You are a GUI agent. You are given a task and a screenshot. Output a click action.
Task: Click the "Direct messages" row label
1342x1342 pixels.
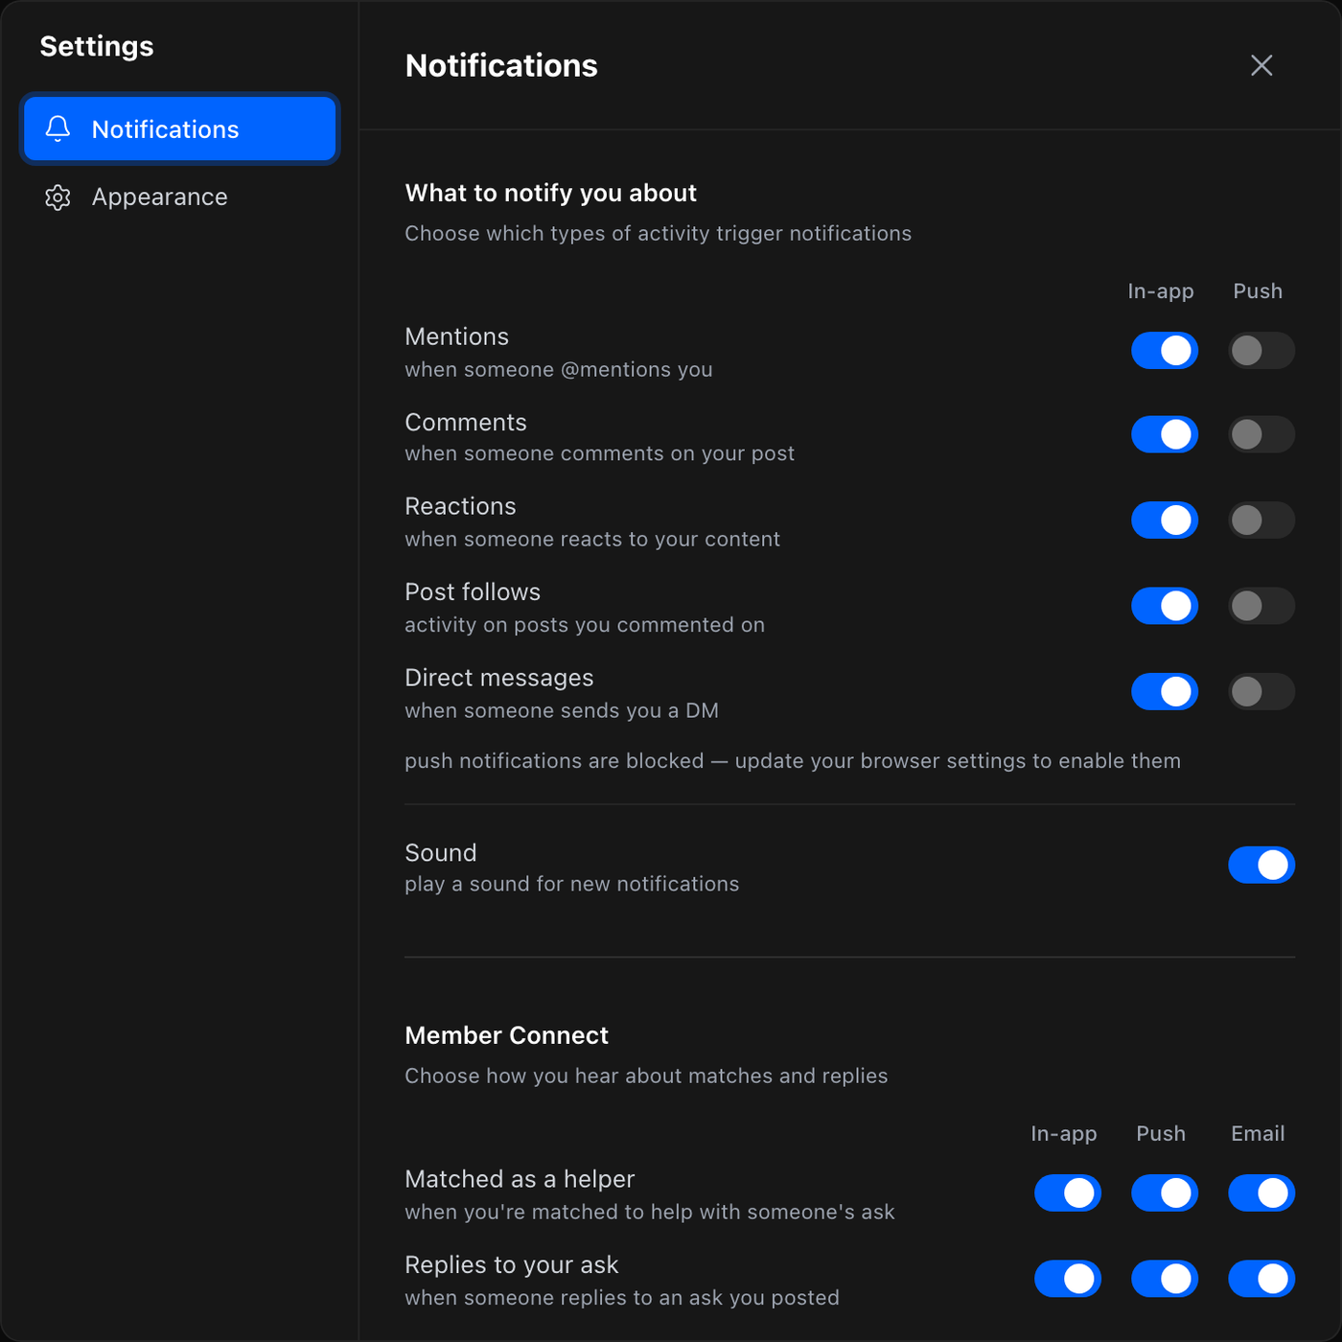pos(499,678)
